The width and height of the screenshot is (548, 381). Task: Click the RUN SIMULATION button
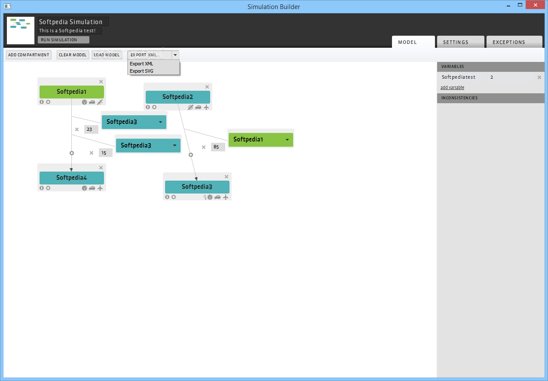pyautogui.click(x=64, y=40)
